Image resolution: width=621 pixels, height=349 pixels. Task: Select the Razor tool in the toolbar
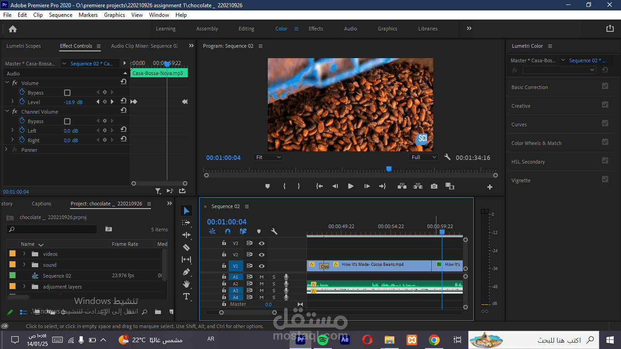point(186,247)
